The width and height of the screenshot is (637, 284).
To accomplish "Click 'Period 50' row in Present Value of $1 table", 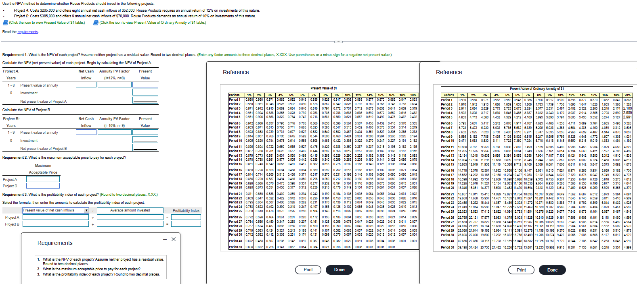I will pos(323,247).
